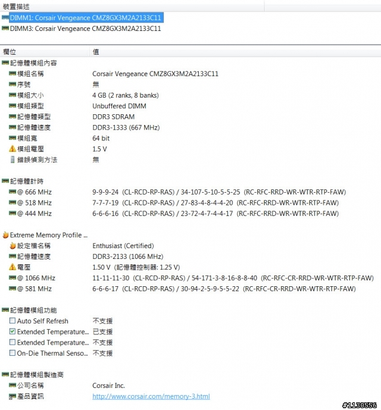Click the warning icon beside 模組電壓
This screenshot has width=381, height=410.
point(13,149)
